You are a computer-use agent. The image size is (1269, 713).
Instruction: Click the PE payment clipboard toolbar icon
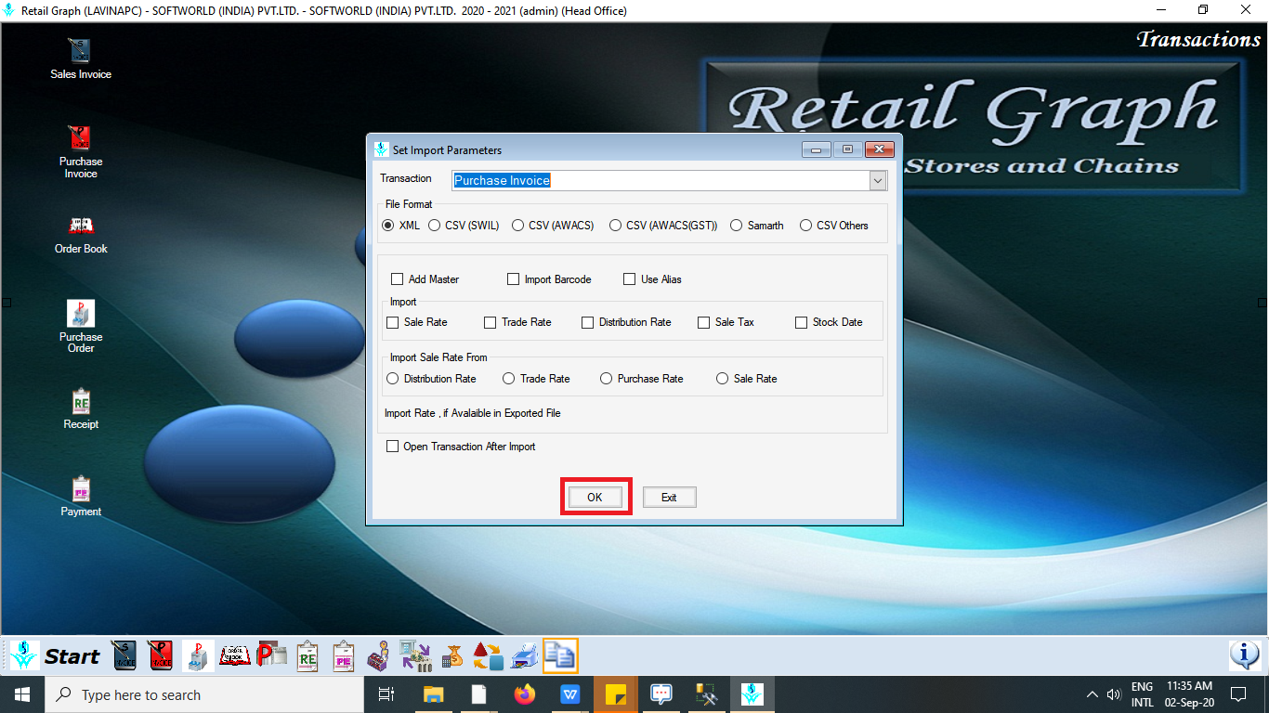click(344, 656)
